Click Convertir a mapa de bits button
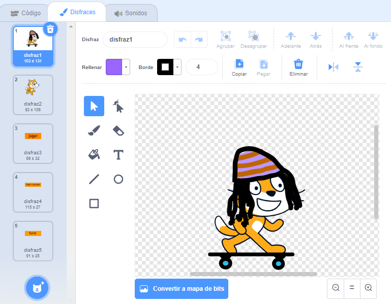This screenshot has height=304, width=391. tap(182, 288)
